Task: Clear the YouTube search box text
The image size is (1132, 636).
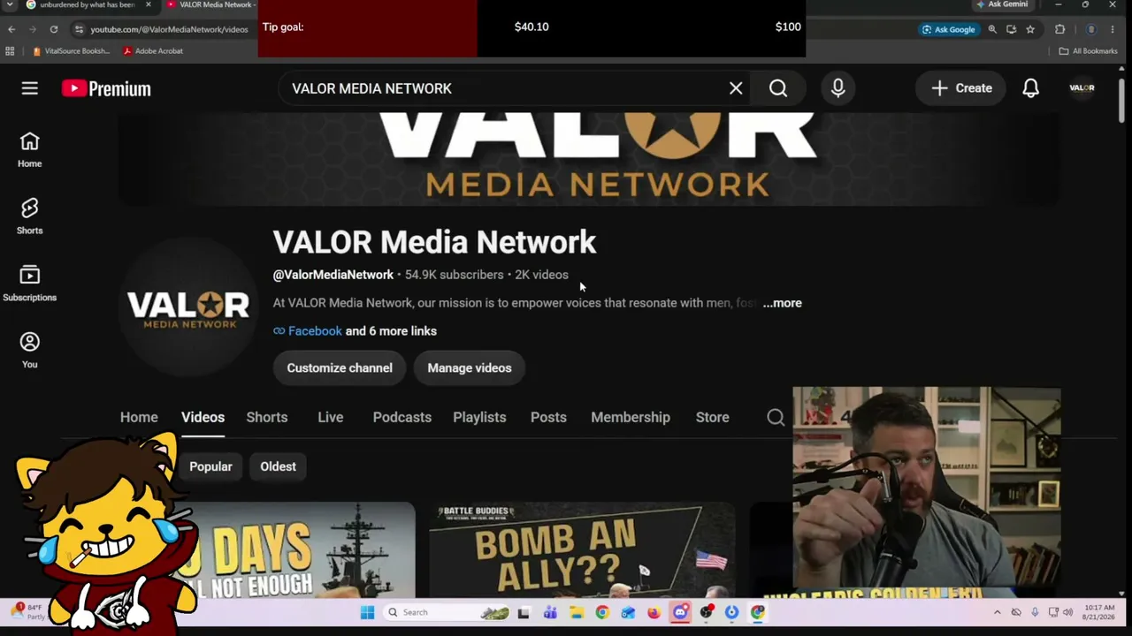Action: [x=736, y=88]
